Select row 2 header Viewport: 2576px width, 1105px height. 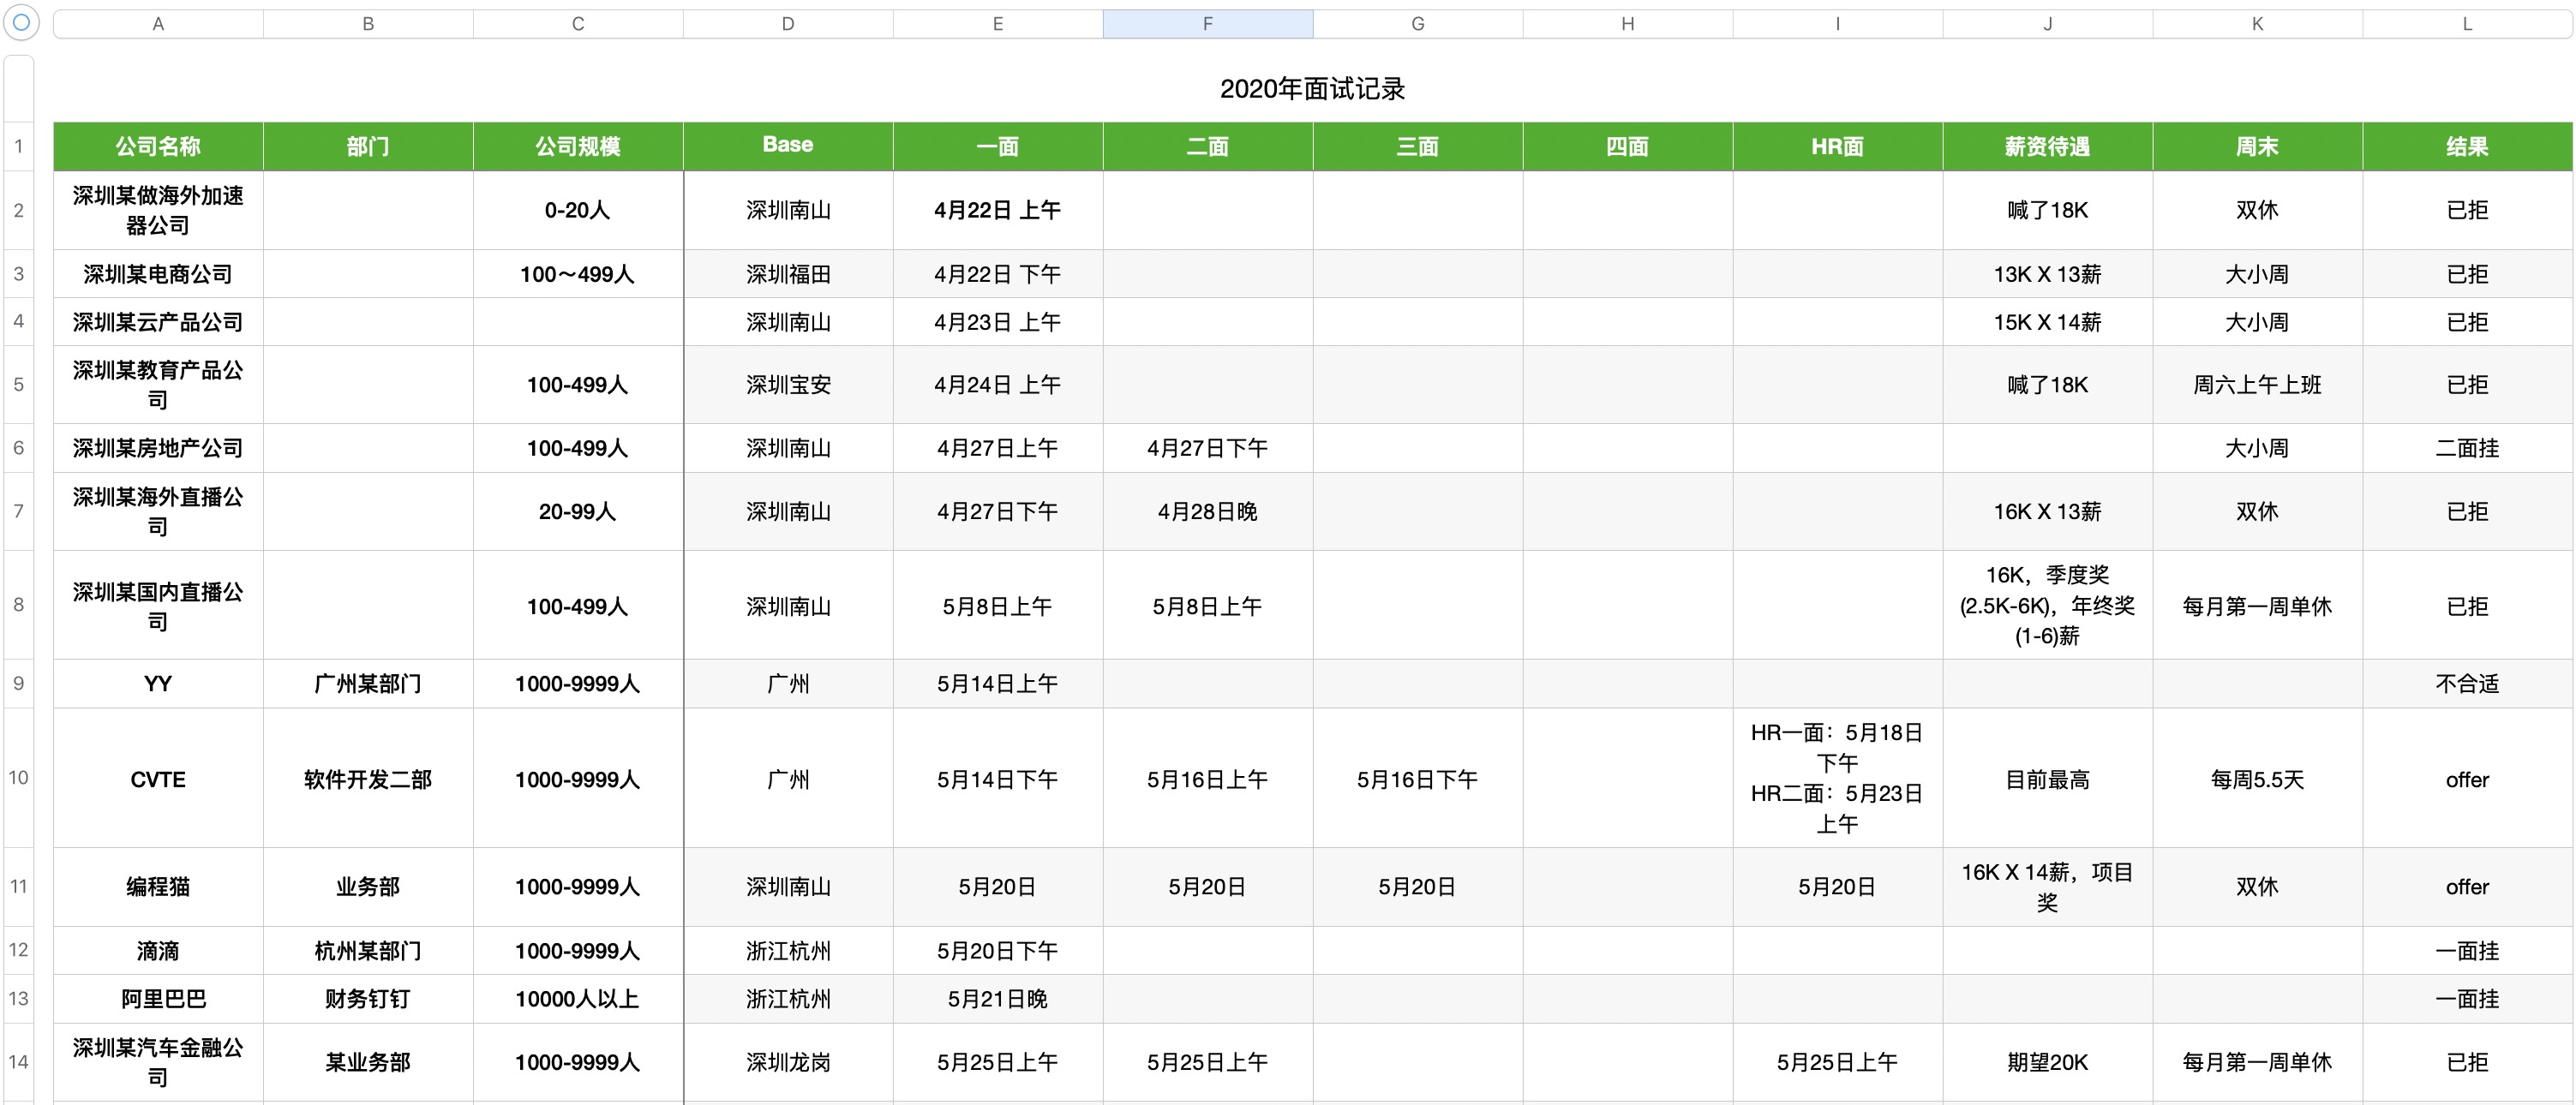[18, 210]
